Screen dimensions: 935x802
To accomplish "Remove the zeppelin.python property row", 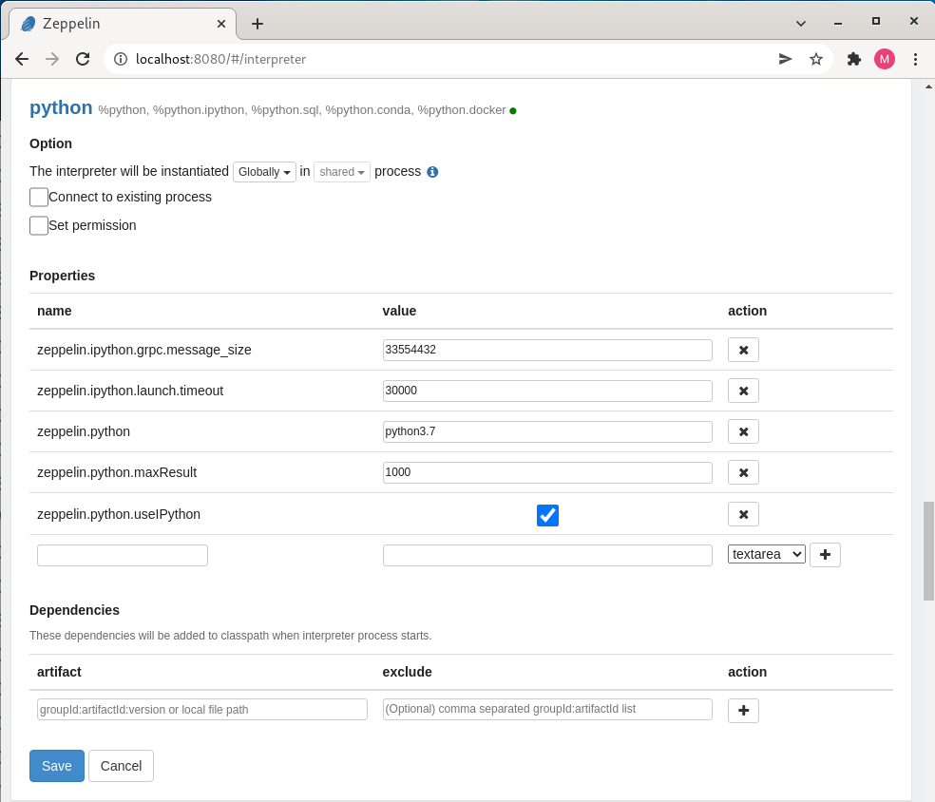I will pos(743,431).
